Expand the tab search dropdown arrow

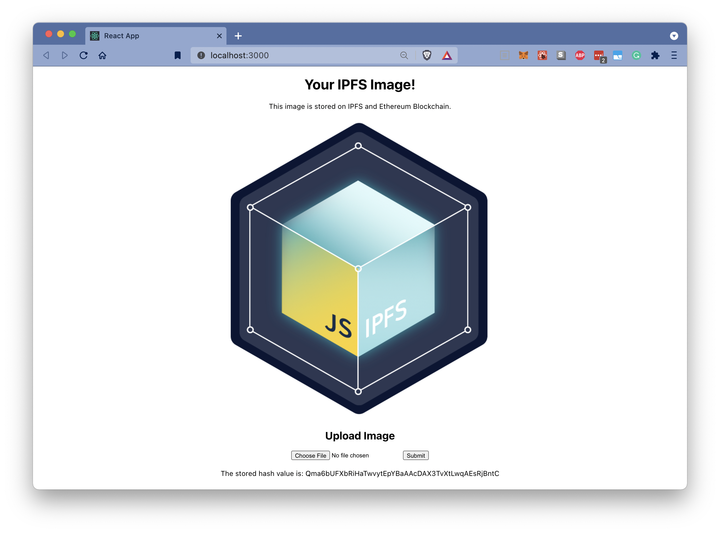coord(674,36)
